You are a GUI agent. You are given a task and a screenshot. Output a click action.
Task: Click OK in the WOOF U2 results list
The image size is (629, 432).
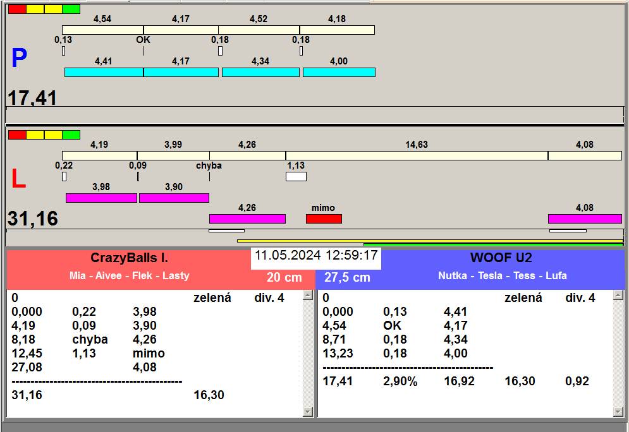(x=393, y=325)
